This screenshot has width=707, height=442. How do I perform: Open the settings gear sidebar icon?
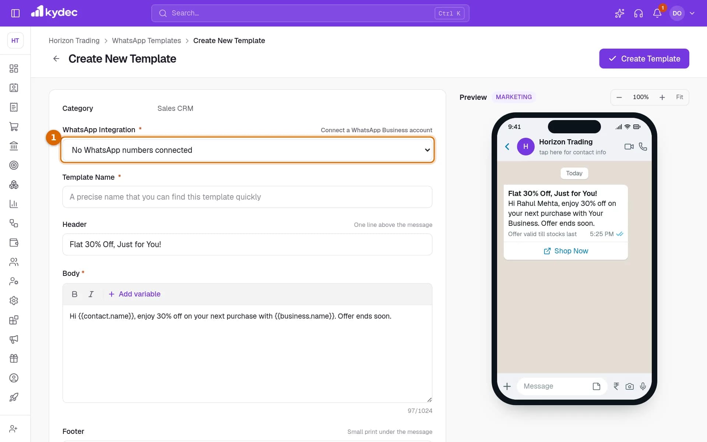14,301
